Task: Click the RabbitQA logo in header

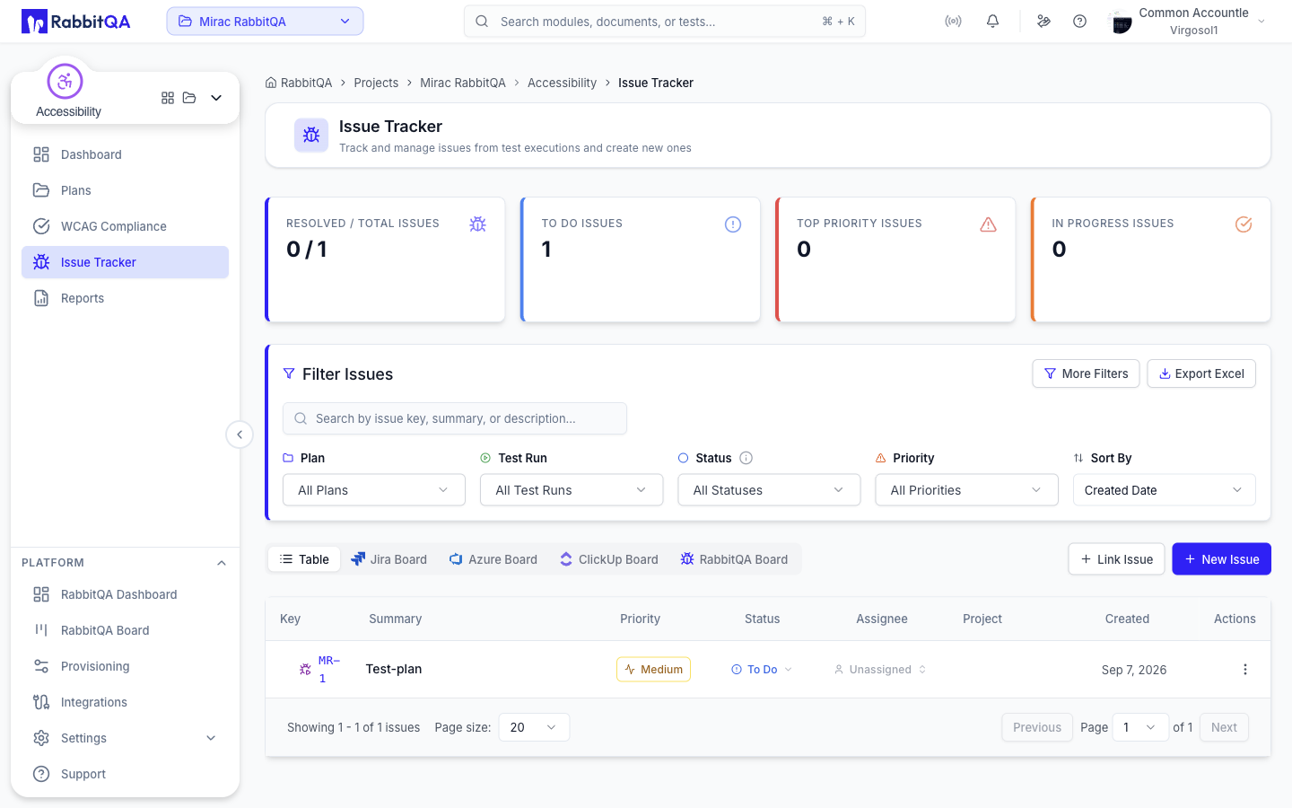Action: (76, 22)
